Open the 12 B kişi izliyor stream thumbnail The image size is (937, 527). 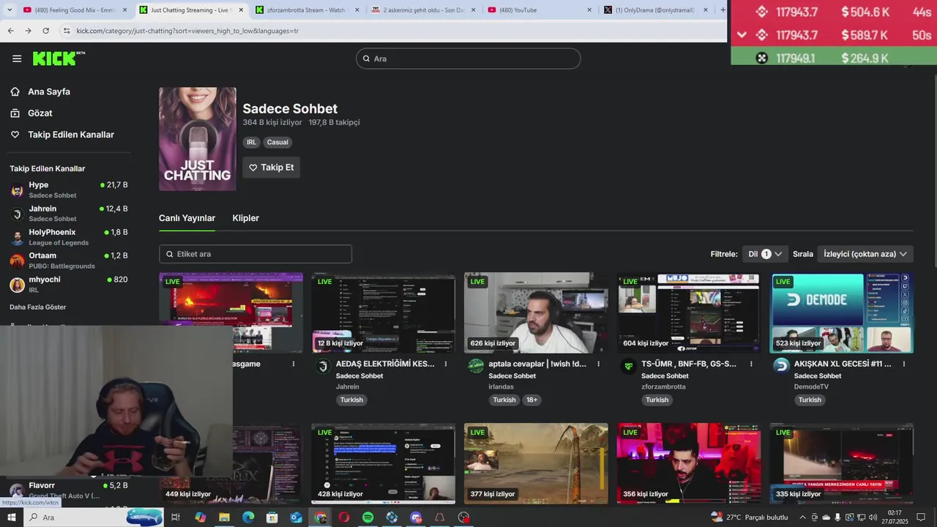click(384, 313)
